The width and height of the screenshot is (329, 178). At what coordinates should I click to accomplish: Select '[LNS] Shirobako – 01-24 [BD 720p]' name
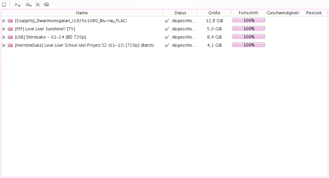tap(50, 37)
